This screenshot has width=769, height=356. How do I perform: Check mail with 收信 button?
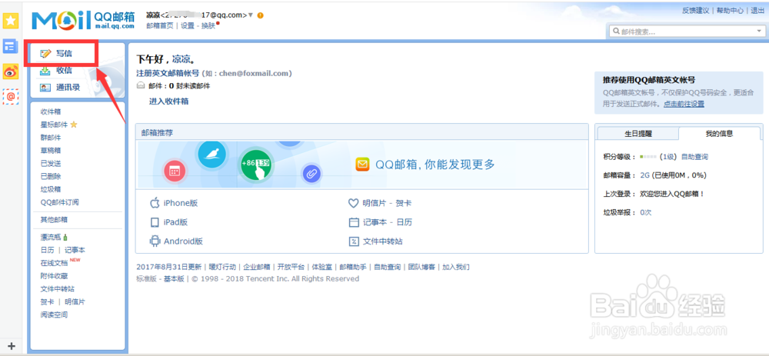click(65, 71)
